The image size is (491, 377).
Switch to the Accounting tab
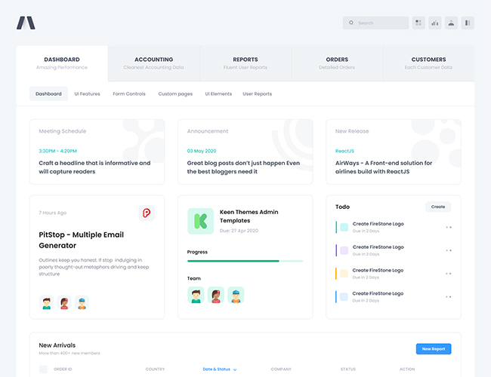tap(154, 63)
